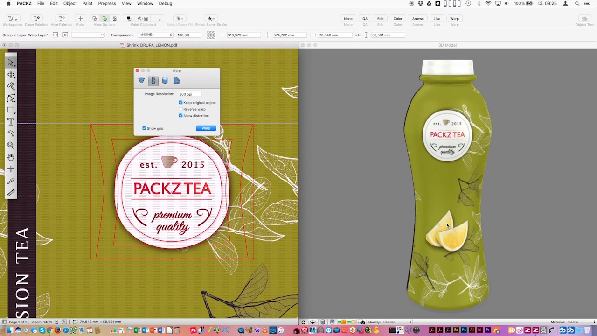The image size is (597, 336).
Task: Open the 3D Quality Render dropdown
Action: pyautogui.click(x=397, y=322)
